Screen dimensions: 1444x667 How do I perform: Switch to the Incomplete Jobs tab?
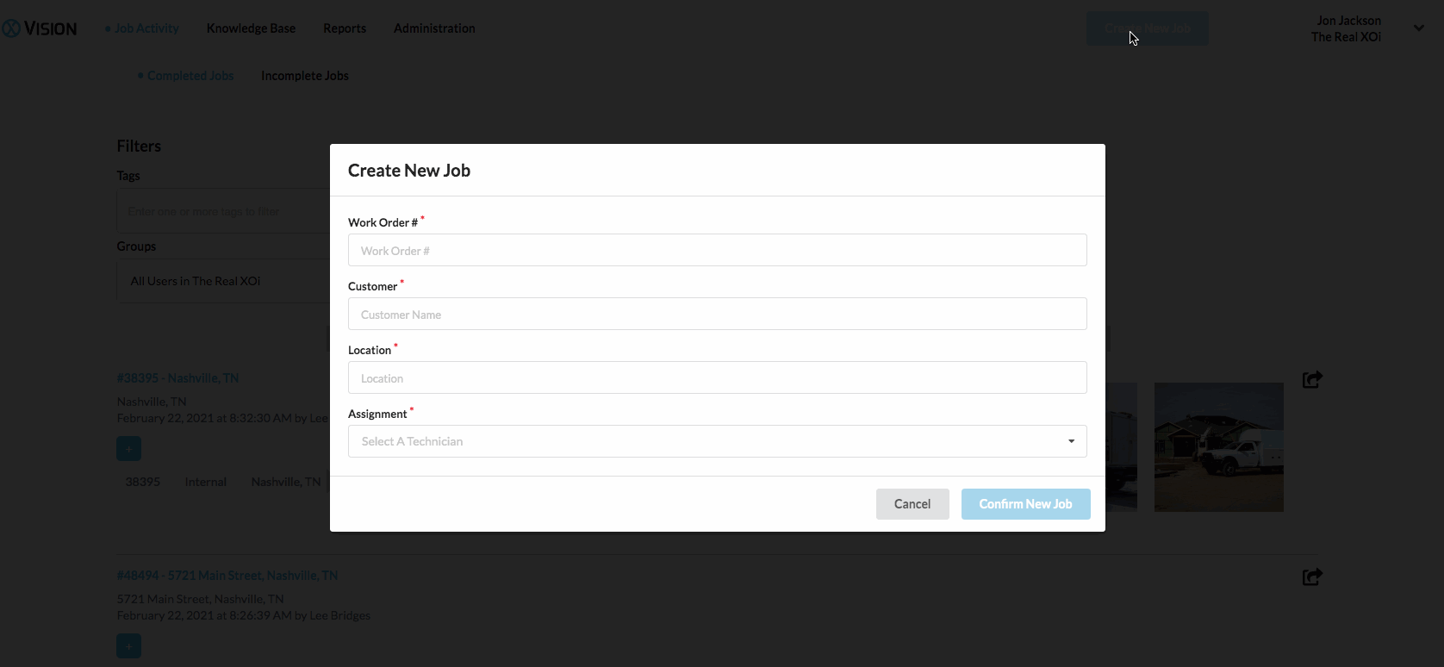305,76
